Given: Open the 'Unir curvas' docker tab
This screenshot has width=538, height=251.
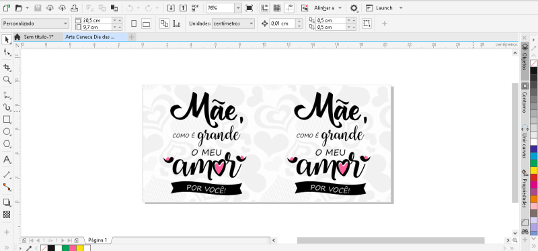Looking at the screenshot, I should (525, 141).
